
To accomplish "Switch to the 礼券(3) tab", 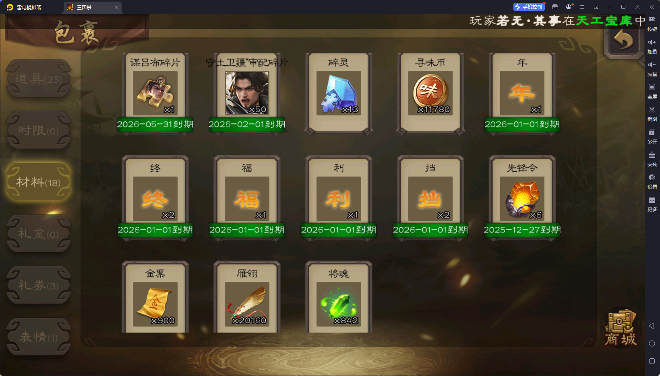I will [39, 286].
